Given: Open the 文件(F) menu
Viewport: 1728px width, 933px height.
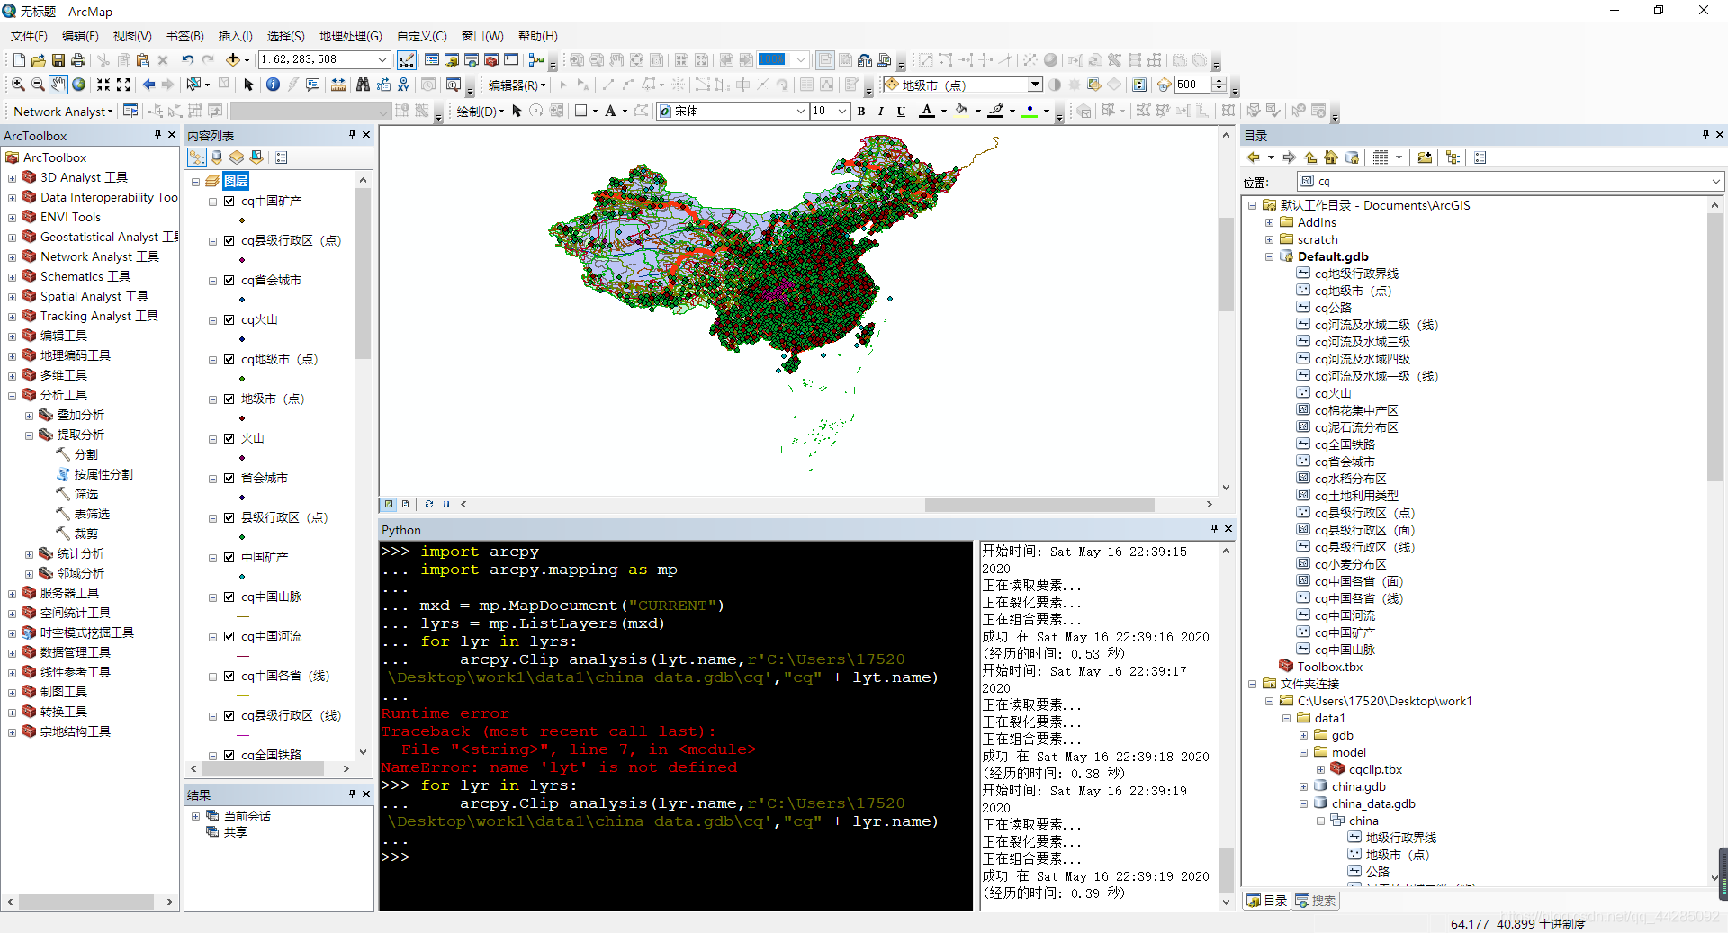Looking at the screenshot, I should 29,36.
